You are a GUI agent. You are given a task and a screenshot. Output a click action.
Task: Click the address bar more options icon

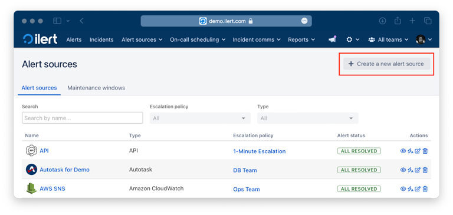(x=304, y=21)
